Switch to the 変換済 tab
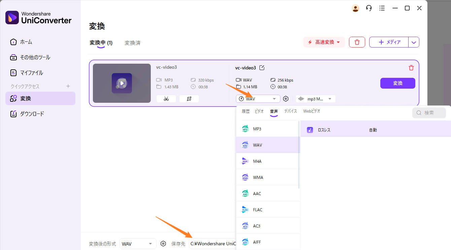This screenshot has height=250, width=451. (133, 43)
